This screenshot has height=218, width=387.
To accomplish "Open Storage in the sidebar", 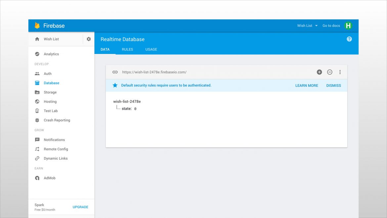I will pyautogui.click(x=50, y=92).
